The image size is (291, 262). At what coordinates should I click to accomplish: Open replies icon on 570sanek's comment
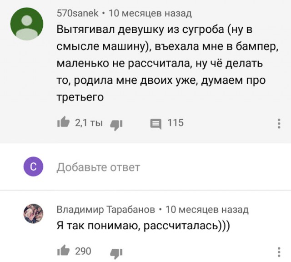(x=156, y=123)
